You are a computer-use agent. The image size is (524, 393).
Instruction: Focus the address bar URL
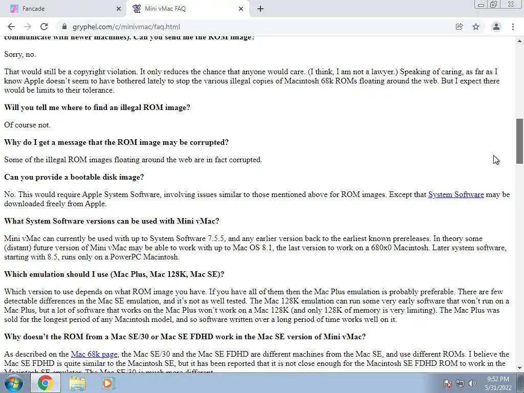tap(126, 27)
